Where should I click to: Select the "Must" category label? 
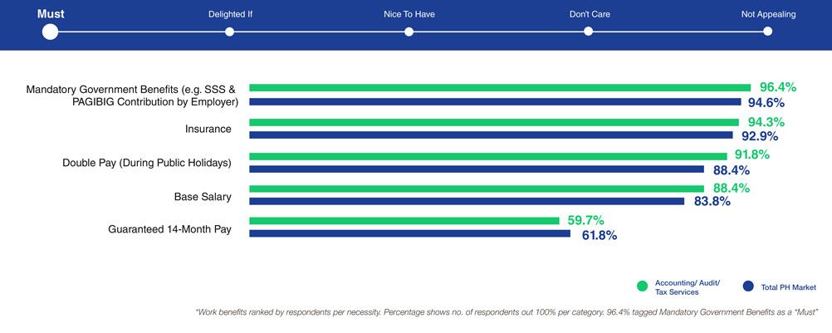[x=51, y=14]
